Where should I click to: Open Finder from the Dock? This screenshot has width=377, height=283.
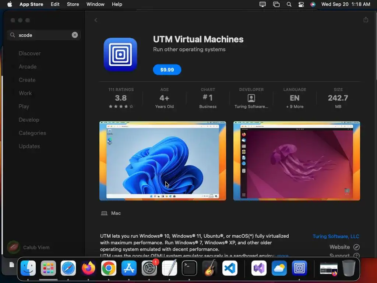[x=28, y=268]
